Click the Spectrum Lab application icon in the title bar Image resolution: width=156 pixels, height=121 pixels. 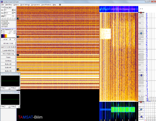(x=2, y=2)
